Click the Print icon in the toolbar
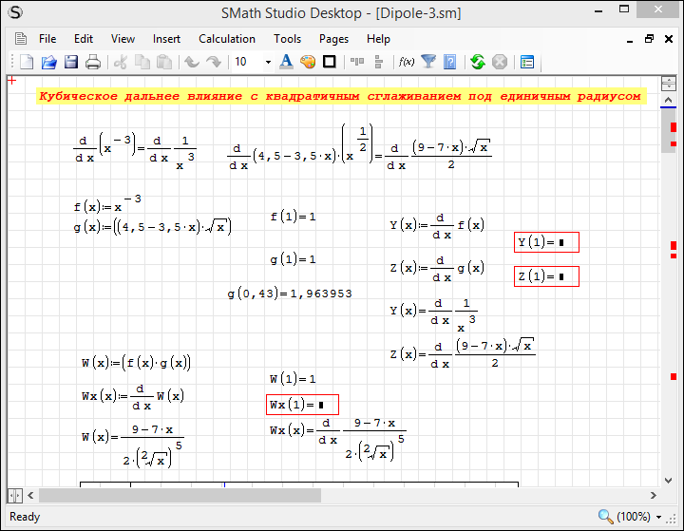 coord(93,63)
